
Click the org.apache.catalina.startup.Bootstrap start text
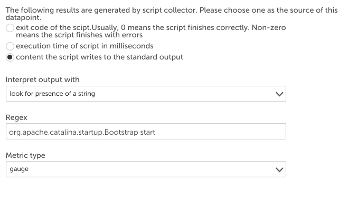[x=82, y=132]
